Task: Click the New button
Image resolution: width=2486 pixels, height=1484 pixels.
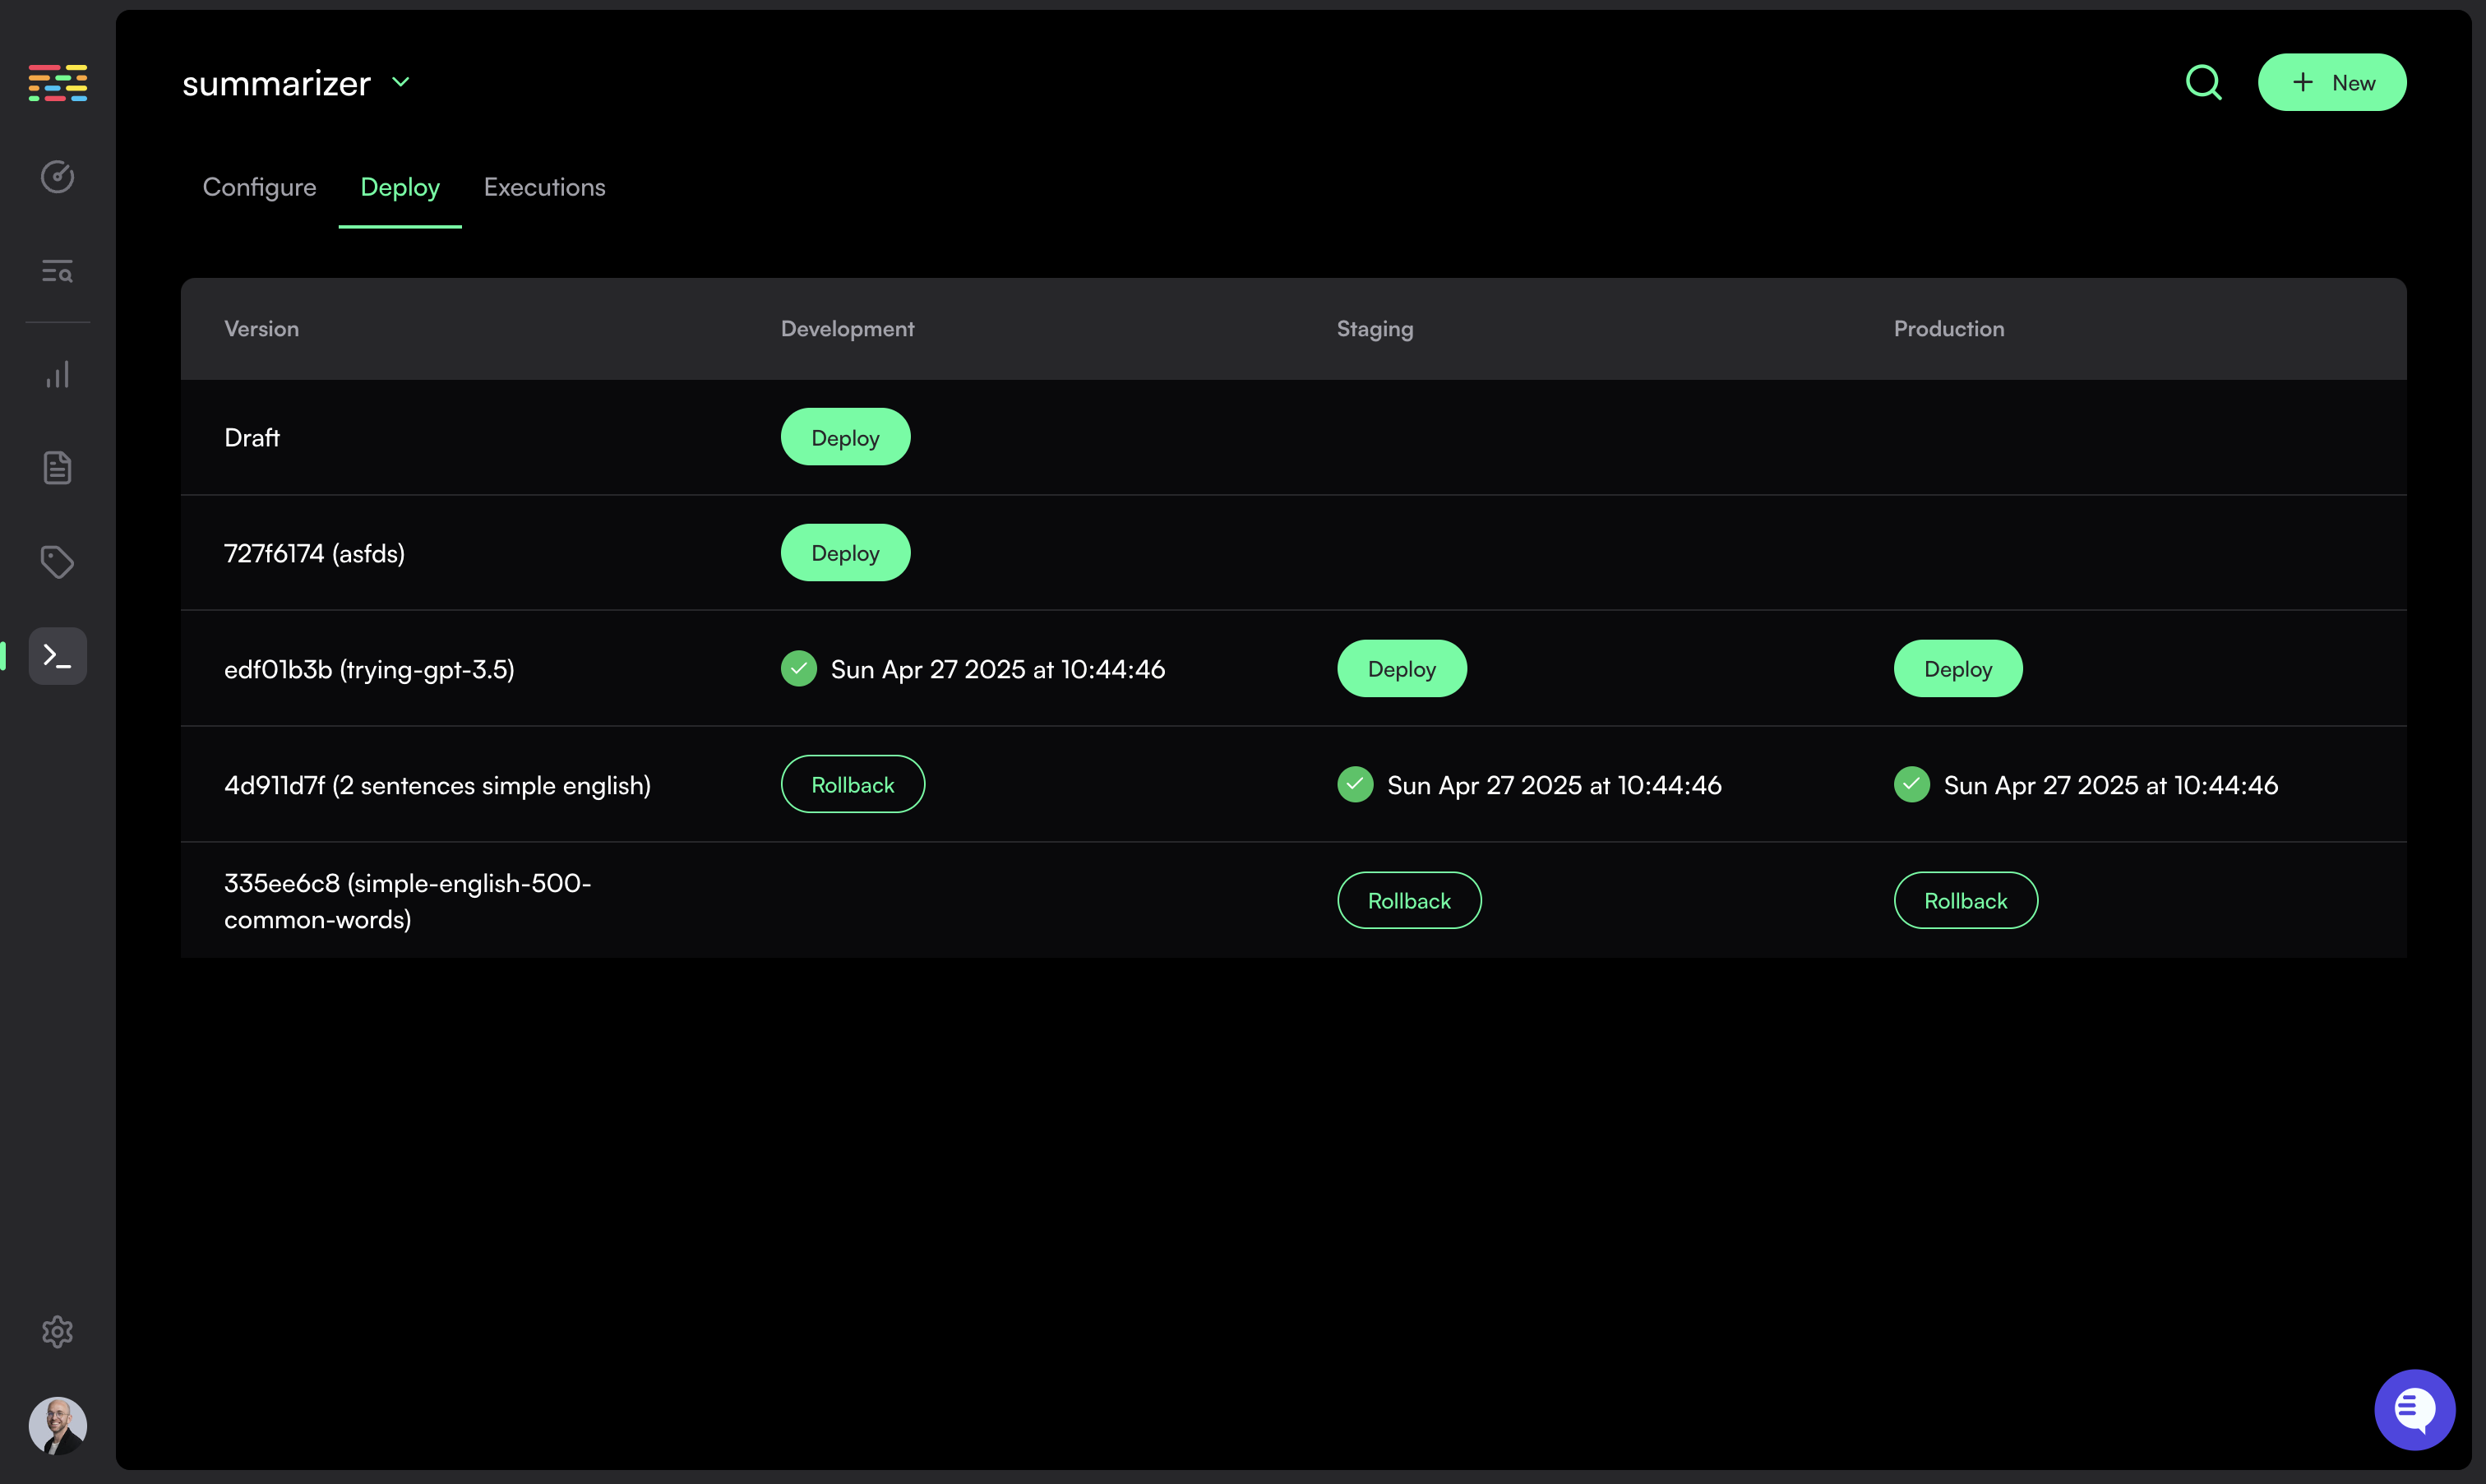Action: click(2331, 82)
